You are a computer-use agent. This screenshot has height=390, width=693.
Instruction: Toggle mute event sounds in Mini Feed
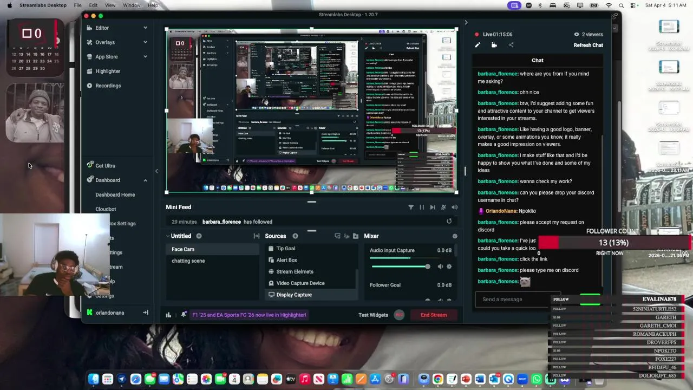(443, 207)
